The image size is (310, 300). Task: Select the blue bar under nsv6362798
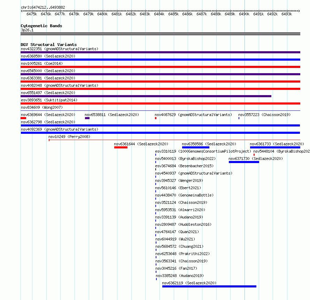pos(160,125)
